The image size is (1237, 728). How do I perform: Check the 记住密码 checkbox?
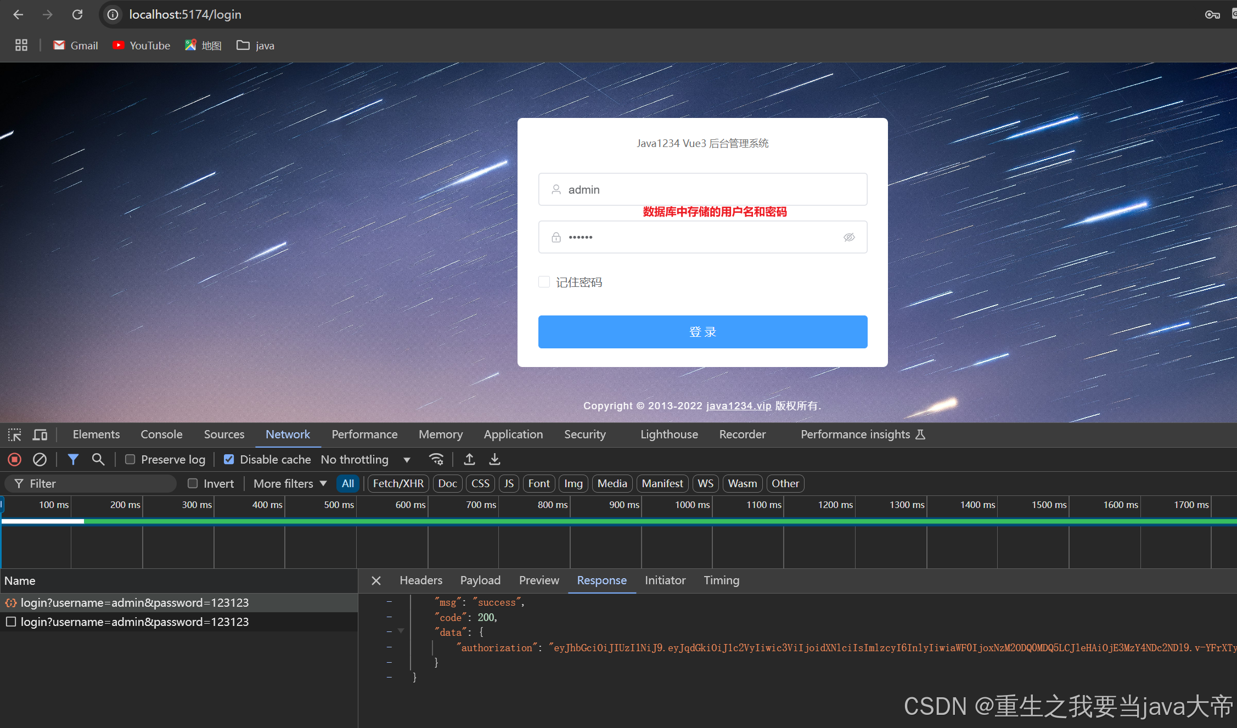click(x=544, y=282)
